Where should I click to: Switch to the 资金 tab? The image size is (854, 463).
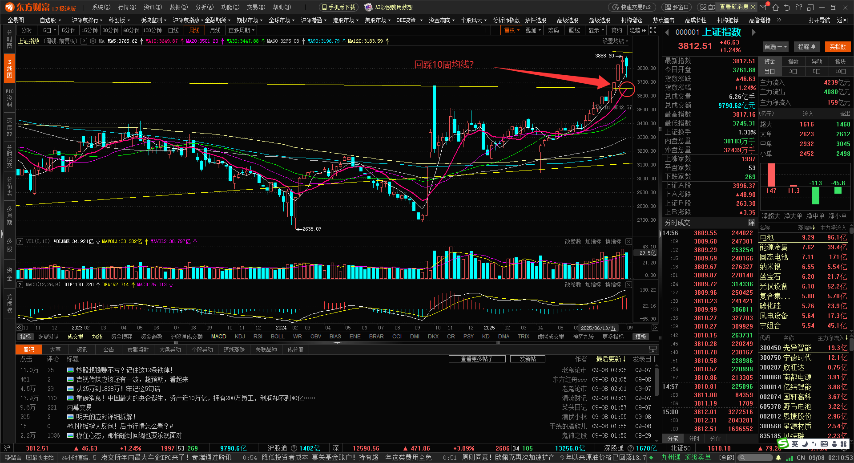tap(769, 61)
